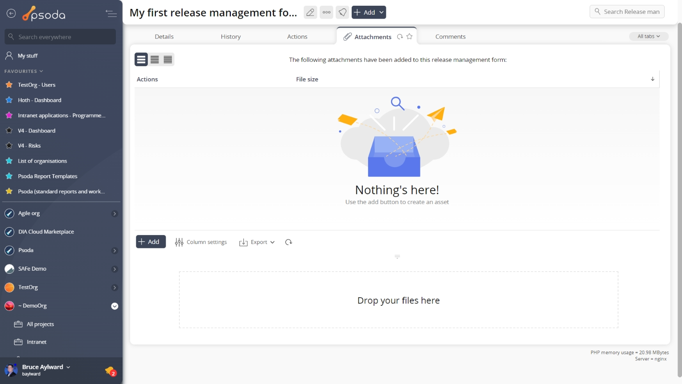Viewport: 682px width, 384px height.
Task: Expand the SAFe Demo chevron
Action: coord(115,269)
